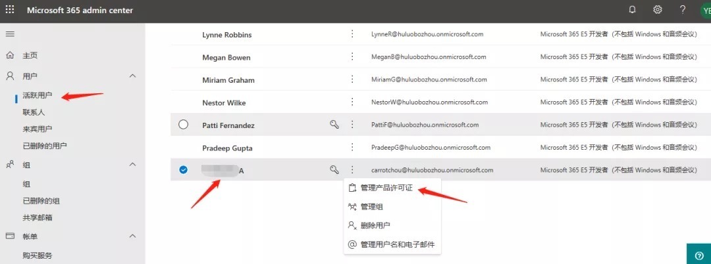Open more actions for Lynne Robbins

coord(352,34)
